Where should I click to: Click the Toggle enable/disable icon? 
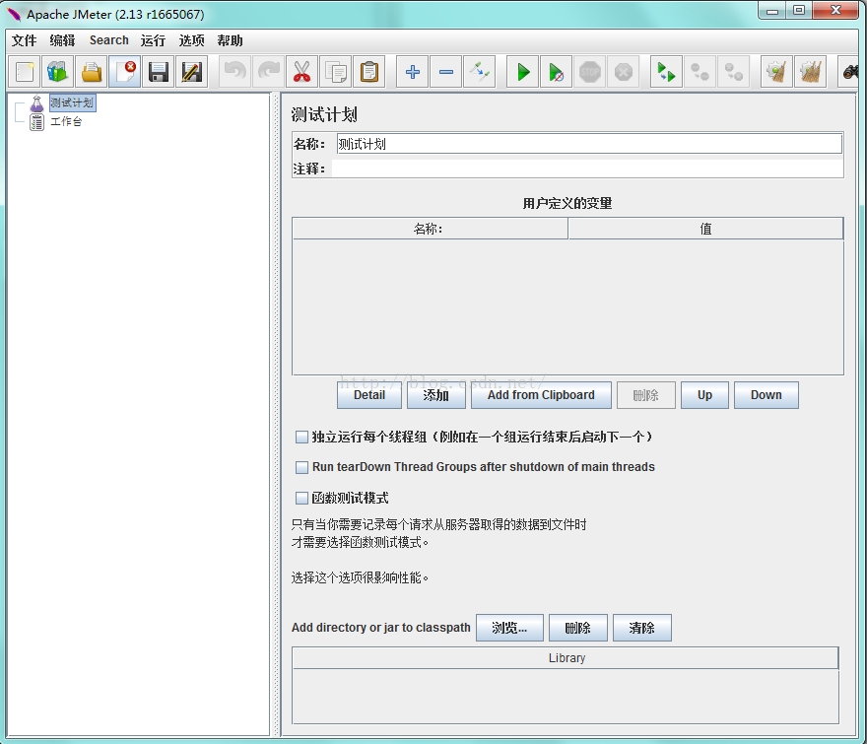[480, 72]
